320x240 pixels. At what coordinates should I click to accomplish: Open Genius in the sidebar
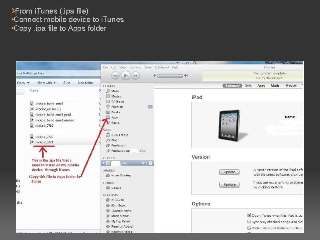coord(116,188)
